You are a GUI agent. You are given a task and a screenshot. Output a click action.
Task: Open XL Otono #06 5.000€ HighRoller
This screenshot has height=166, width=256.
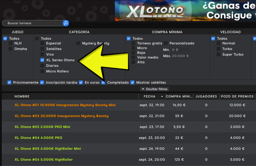44,160
